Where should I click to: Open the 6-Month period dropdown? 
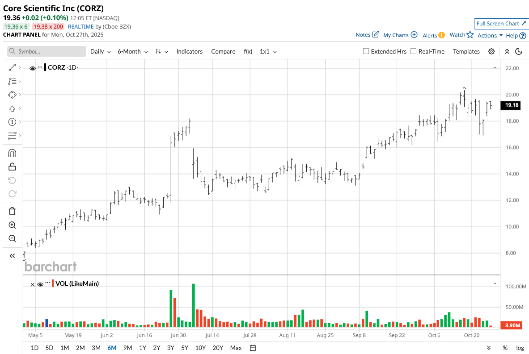click(x=133, y=51)
